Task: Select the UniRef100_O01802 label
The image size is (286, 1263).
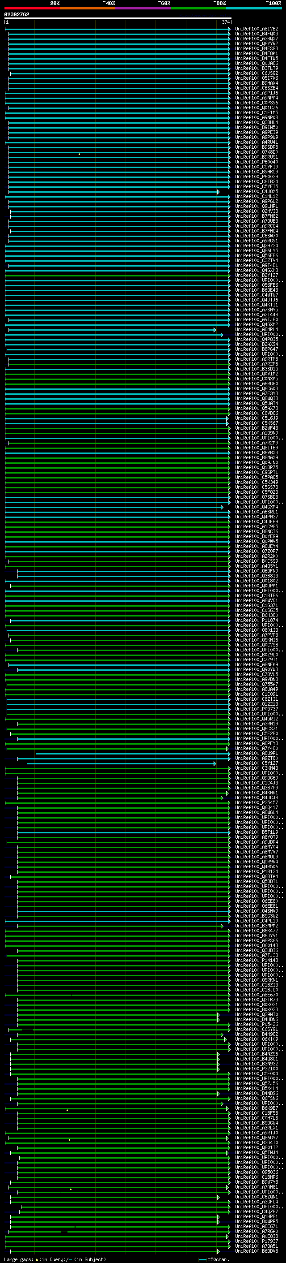Action: tap(257, 581)
